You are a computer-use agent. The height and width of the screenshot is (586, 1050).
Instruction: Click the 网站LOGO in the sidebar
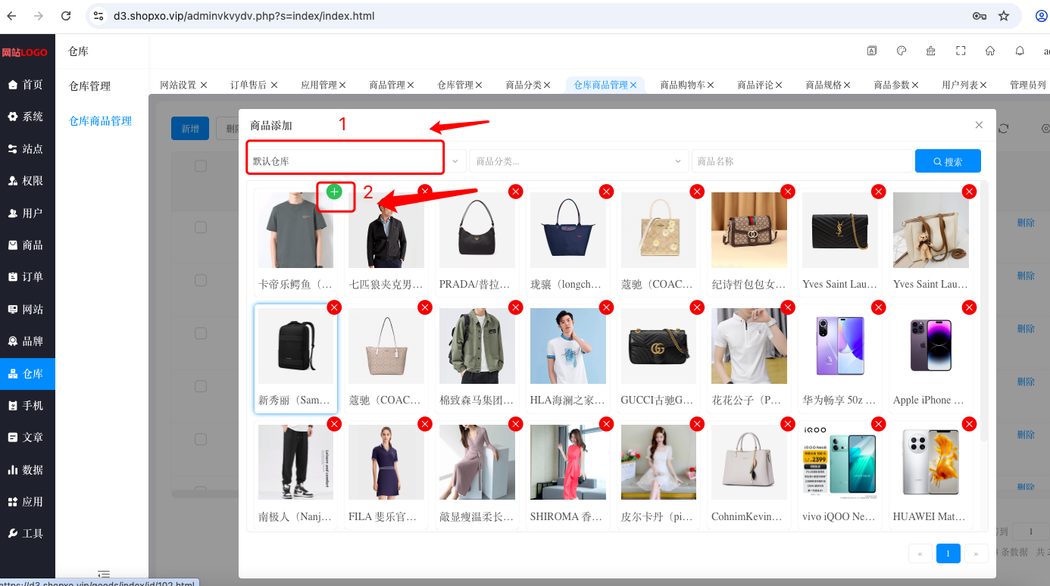point(24,52)
